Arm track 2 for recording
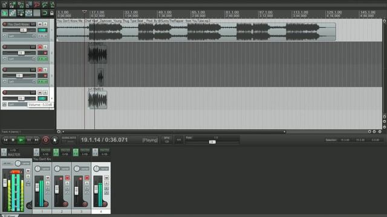This screenshot has height=217, width=387. [x=5, y=47]
